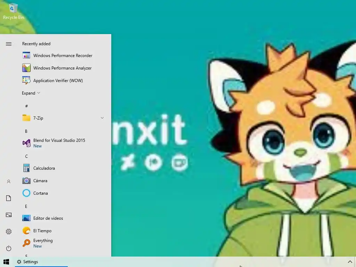Open the Recycle Bin desktop icon
Viewport: 356px width, 267px height.
click(x=13, y=11)
